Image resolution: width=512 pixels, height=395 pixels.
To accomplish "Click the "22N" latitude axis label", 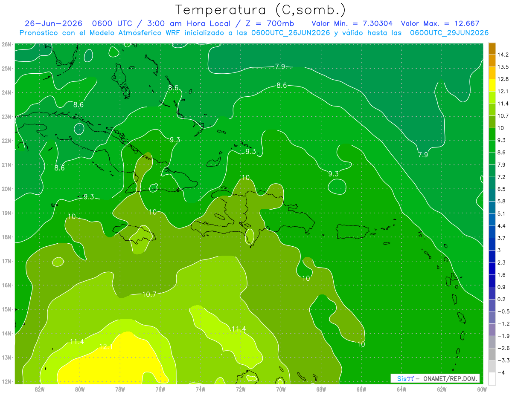I will 6,141.
